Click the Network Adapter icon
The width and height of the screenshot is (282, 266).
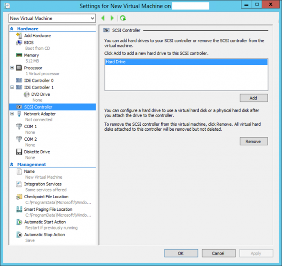19,114
